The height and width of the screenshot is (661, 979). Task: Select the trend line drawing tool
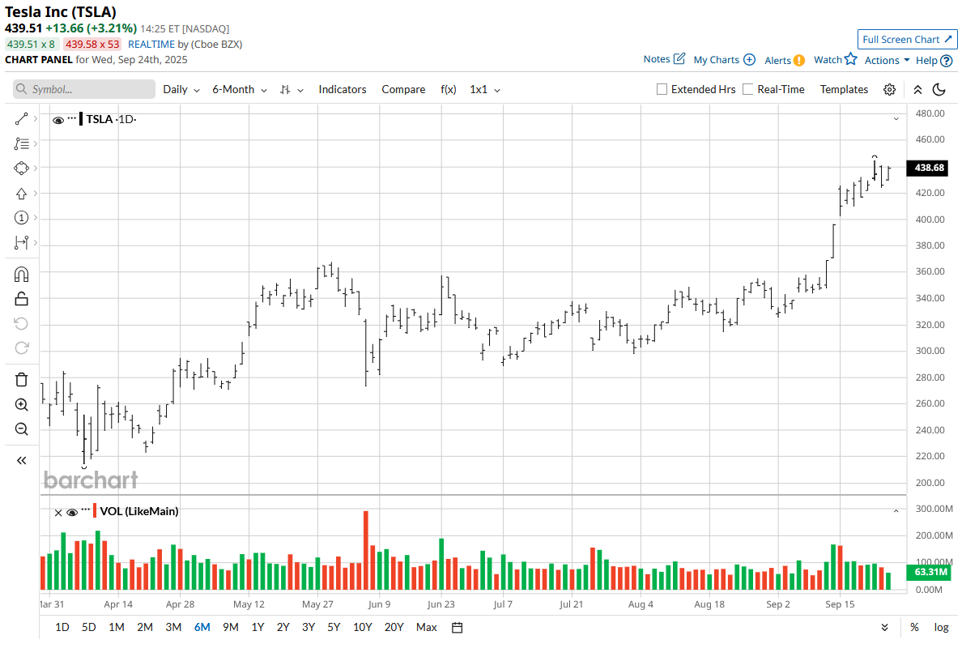pyautogui.click(x=22, y=119)
